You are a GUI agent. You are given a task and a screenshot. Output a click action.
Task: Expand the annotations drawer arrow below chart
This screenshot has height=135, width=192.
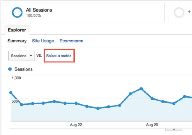[174, 129]
